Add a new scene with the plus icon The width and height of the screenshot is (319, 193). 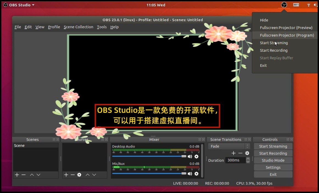tap(16, 175)
